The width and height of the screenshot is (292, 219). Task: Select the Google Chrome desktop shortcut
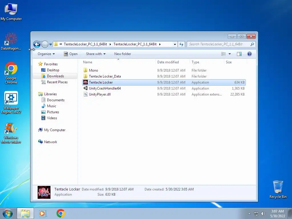(x=11, y=73)
